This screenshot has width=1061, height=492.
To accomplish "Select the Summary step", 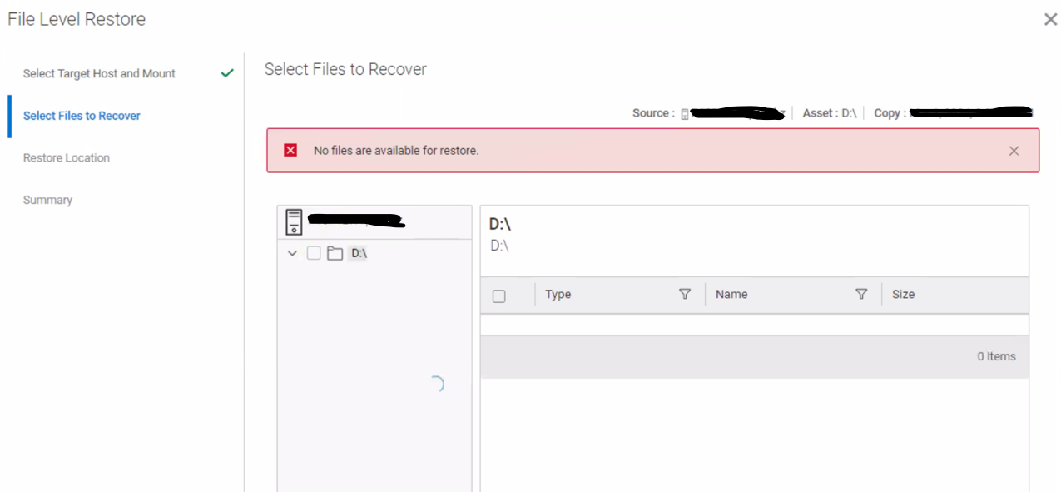I will point(47,200).
